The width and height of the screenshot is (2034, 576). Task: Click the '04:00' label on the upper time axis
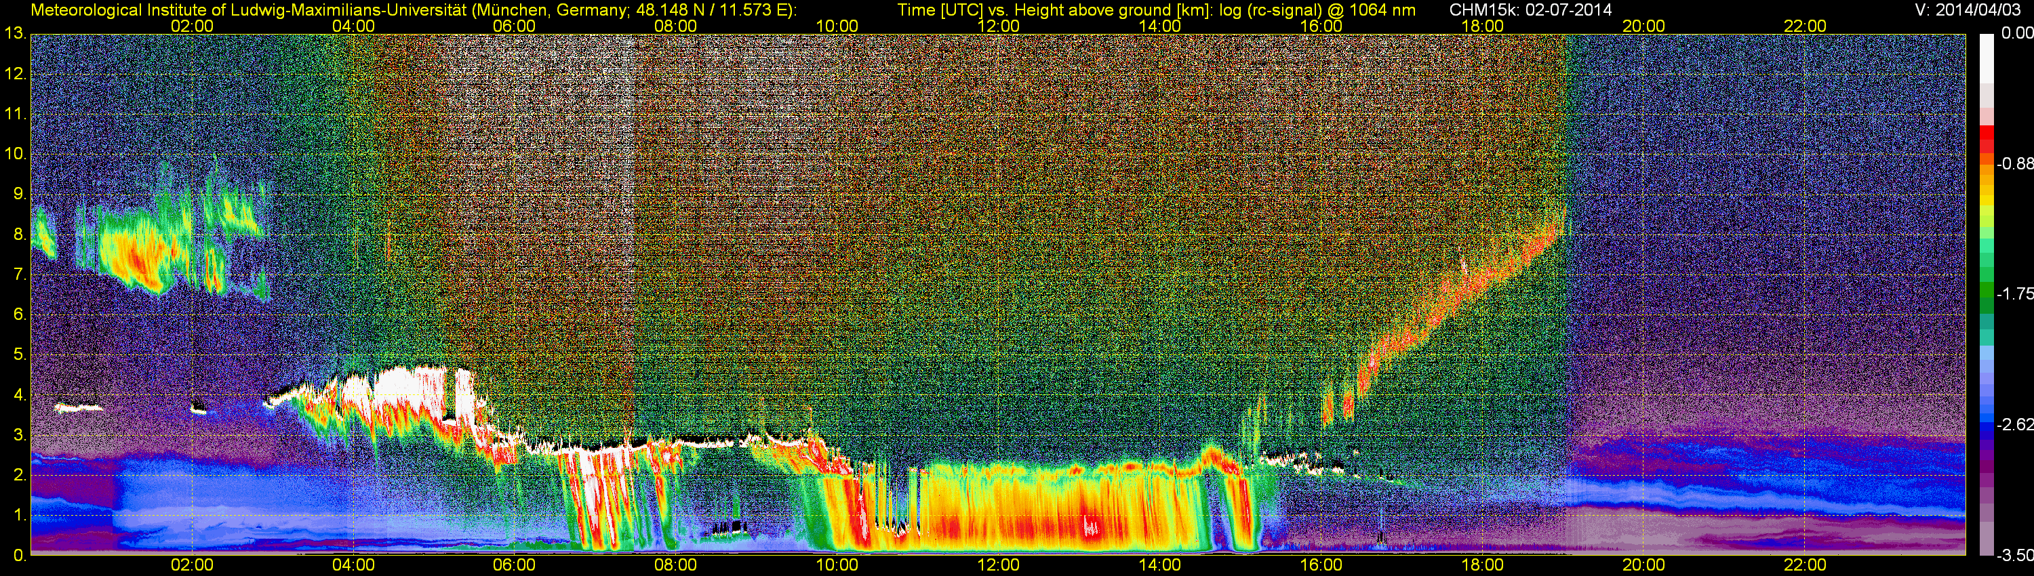pyautogui.click(x=353, y=26)
